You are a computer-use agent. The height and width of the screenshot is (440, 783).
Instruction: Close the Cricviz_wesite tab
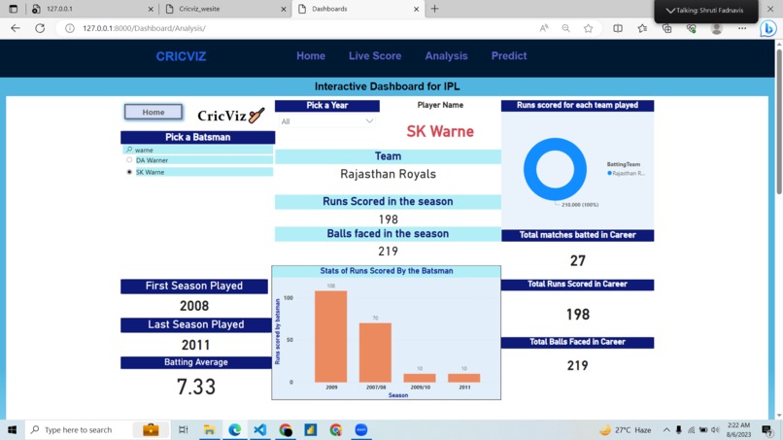pos(284,9)
